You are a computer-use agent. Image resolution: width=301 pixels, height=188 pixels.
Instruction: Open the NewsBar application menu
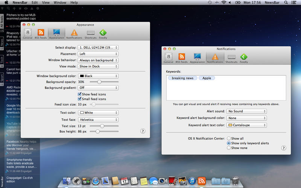click(20, 3)
